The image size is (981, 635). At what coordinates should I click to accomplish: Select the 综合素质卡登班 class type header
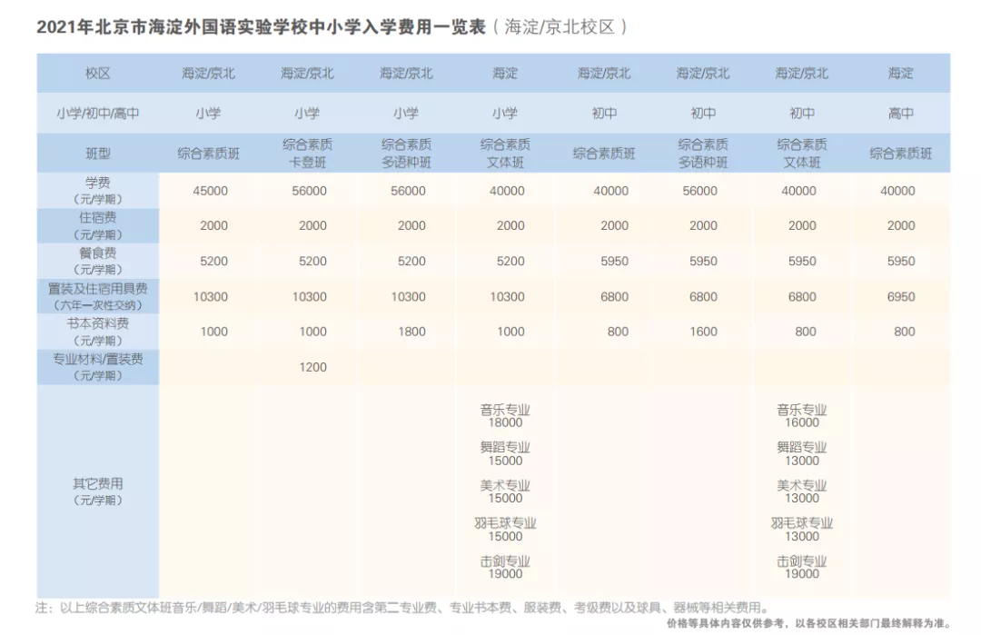tap(307, 154)
